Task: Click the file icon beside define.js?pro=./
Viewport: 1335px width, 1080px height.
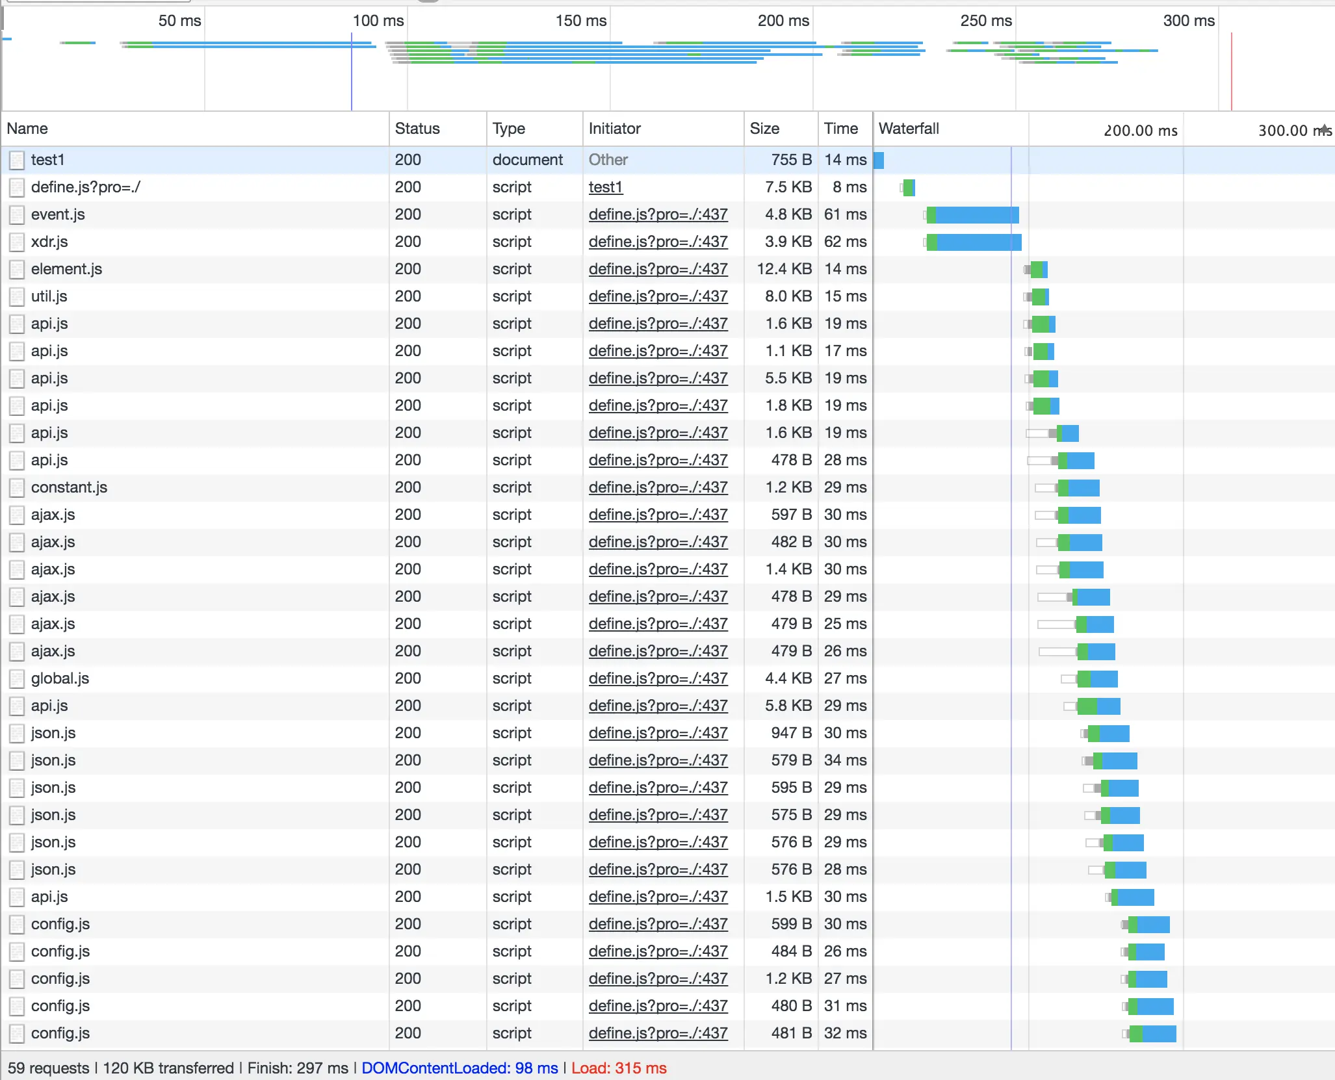Action: [x=17, y=188]
